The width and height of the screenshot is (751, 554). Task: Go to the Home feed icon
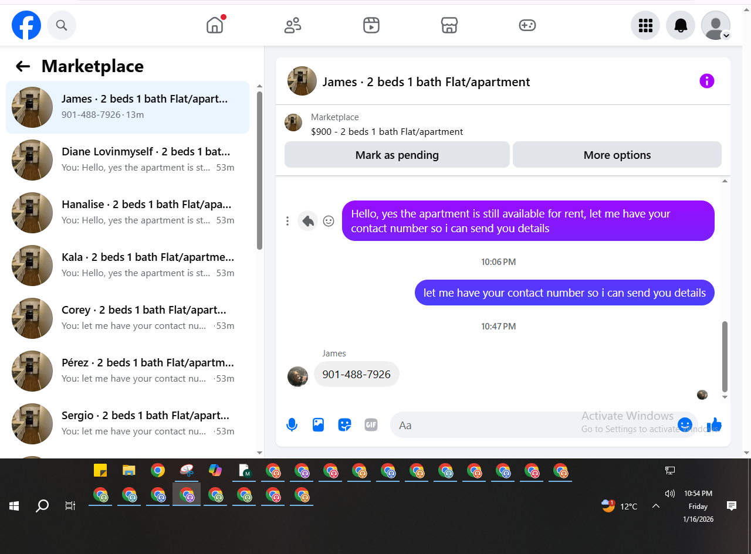click(x=215, y=25)
